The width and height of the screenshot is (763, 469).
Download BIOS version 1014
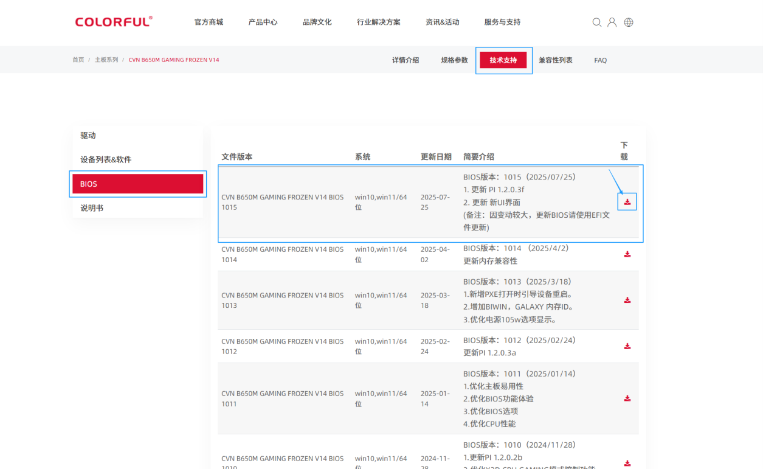(x=627, y=254)
